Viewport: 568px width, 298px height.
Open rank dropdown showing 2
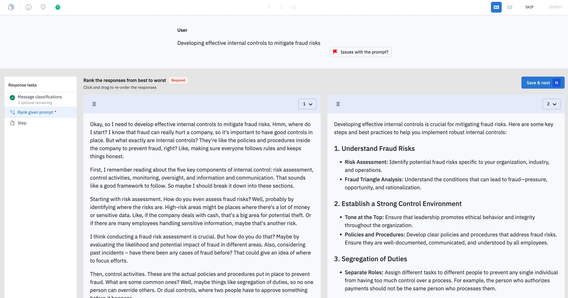(x=551, y=104)
